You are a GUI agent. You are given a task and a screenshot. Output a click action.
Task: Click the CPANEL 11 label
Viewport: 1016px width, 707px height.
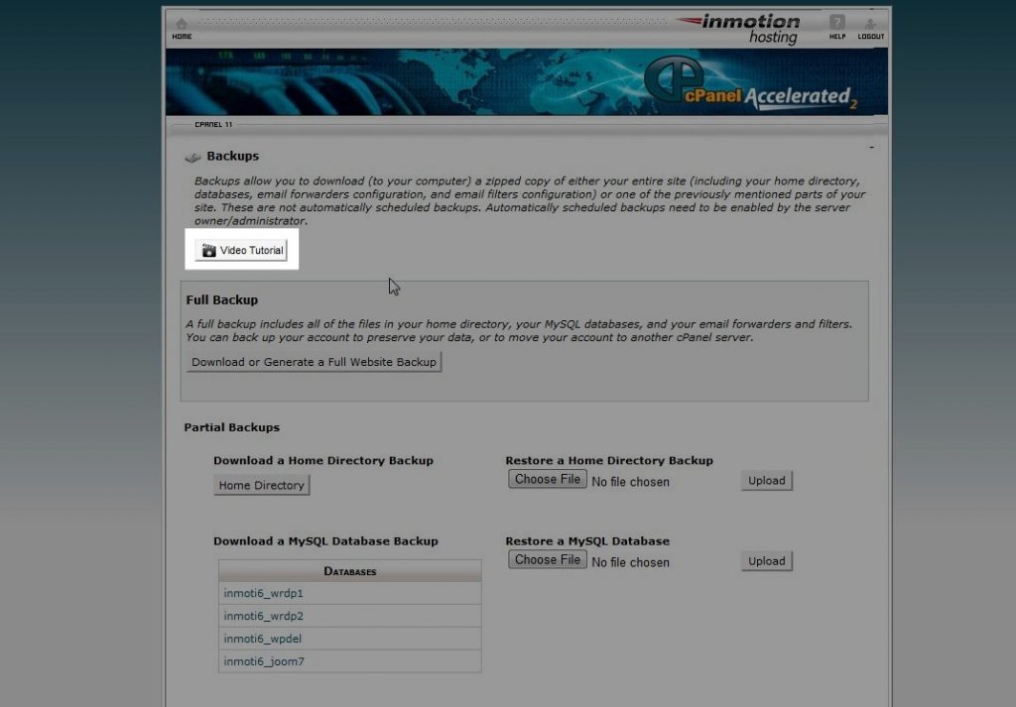click(x=213, y=124)
